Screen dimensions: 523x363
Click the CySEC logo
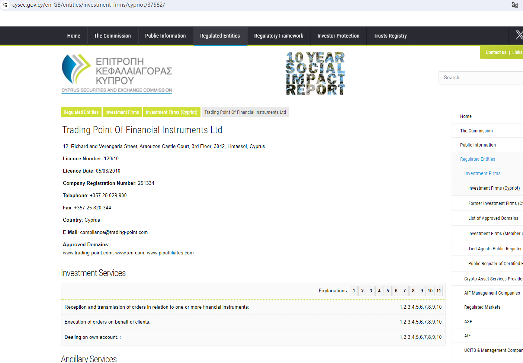[117, 73]
